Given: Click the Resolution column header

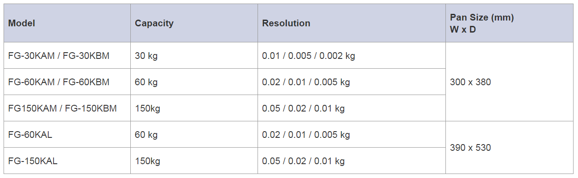Looking at the screenshot, I should 352,23.
